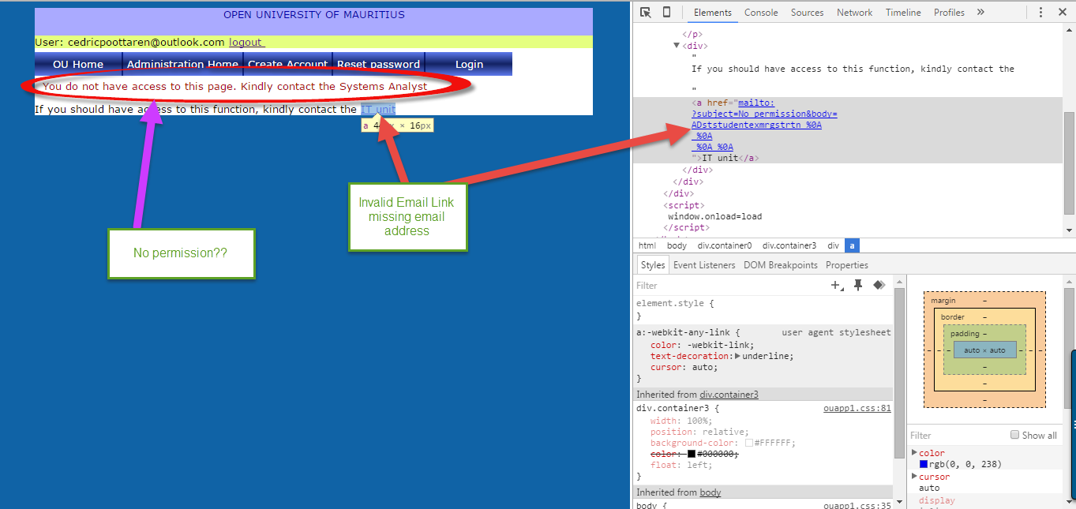Click the div.container3 selector text

coord(672,409)
